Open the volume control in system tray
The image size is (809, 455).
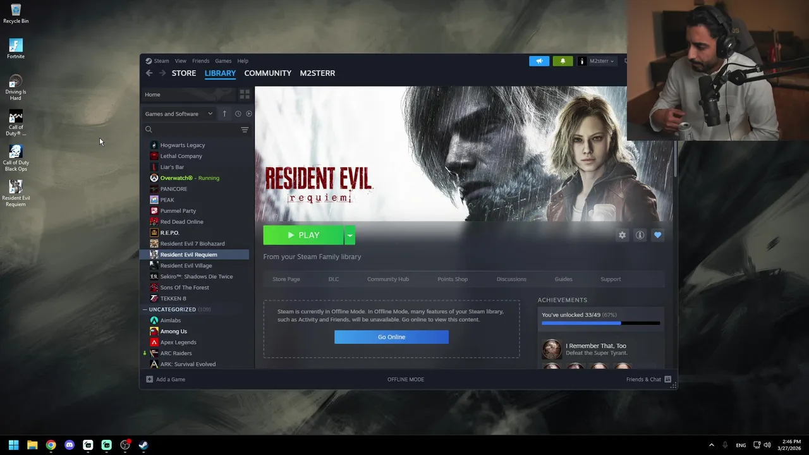[768, 445]
